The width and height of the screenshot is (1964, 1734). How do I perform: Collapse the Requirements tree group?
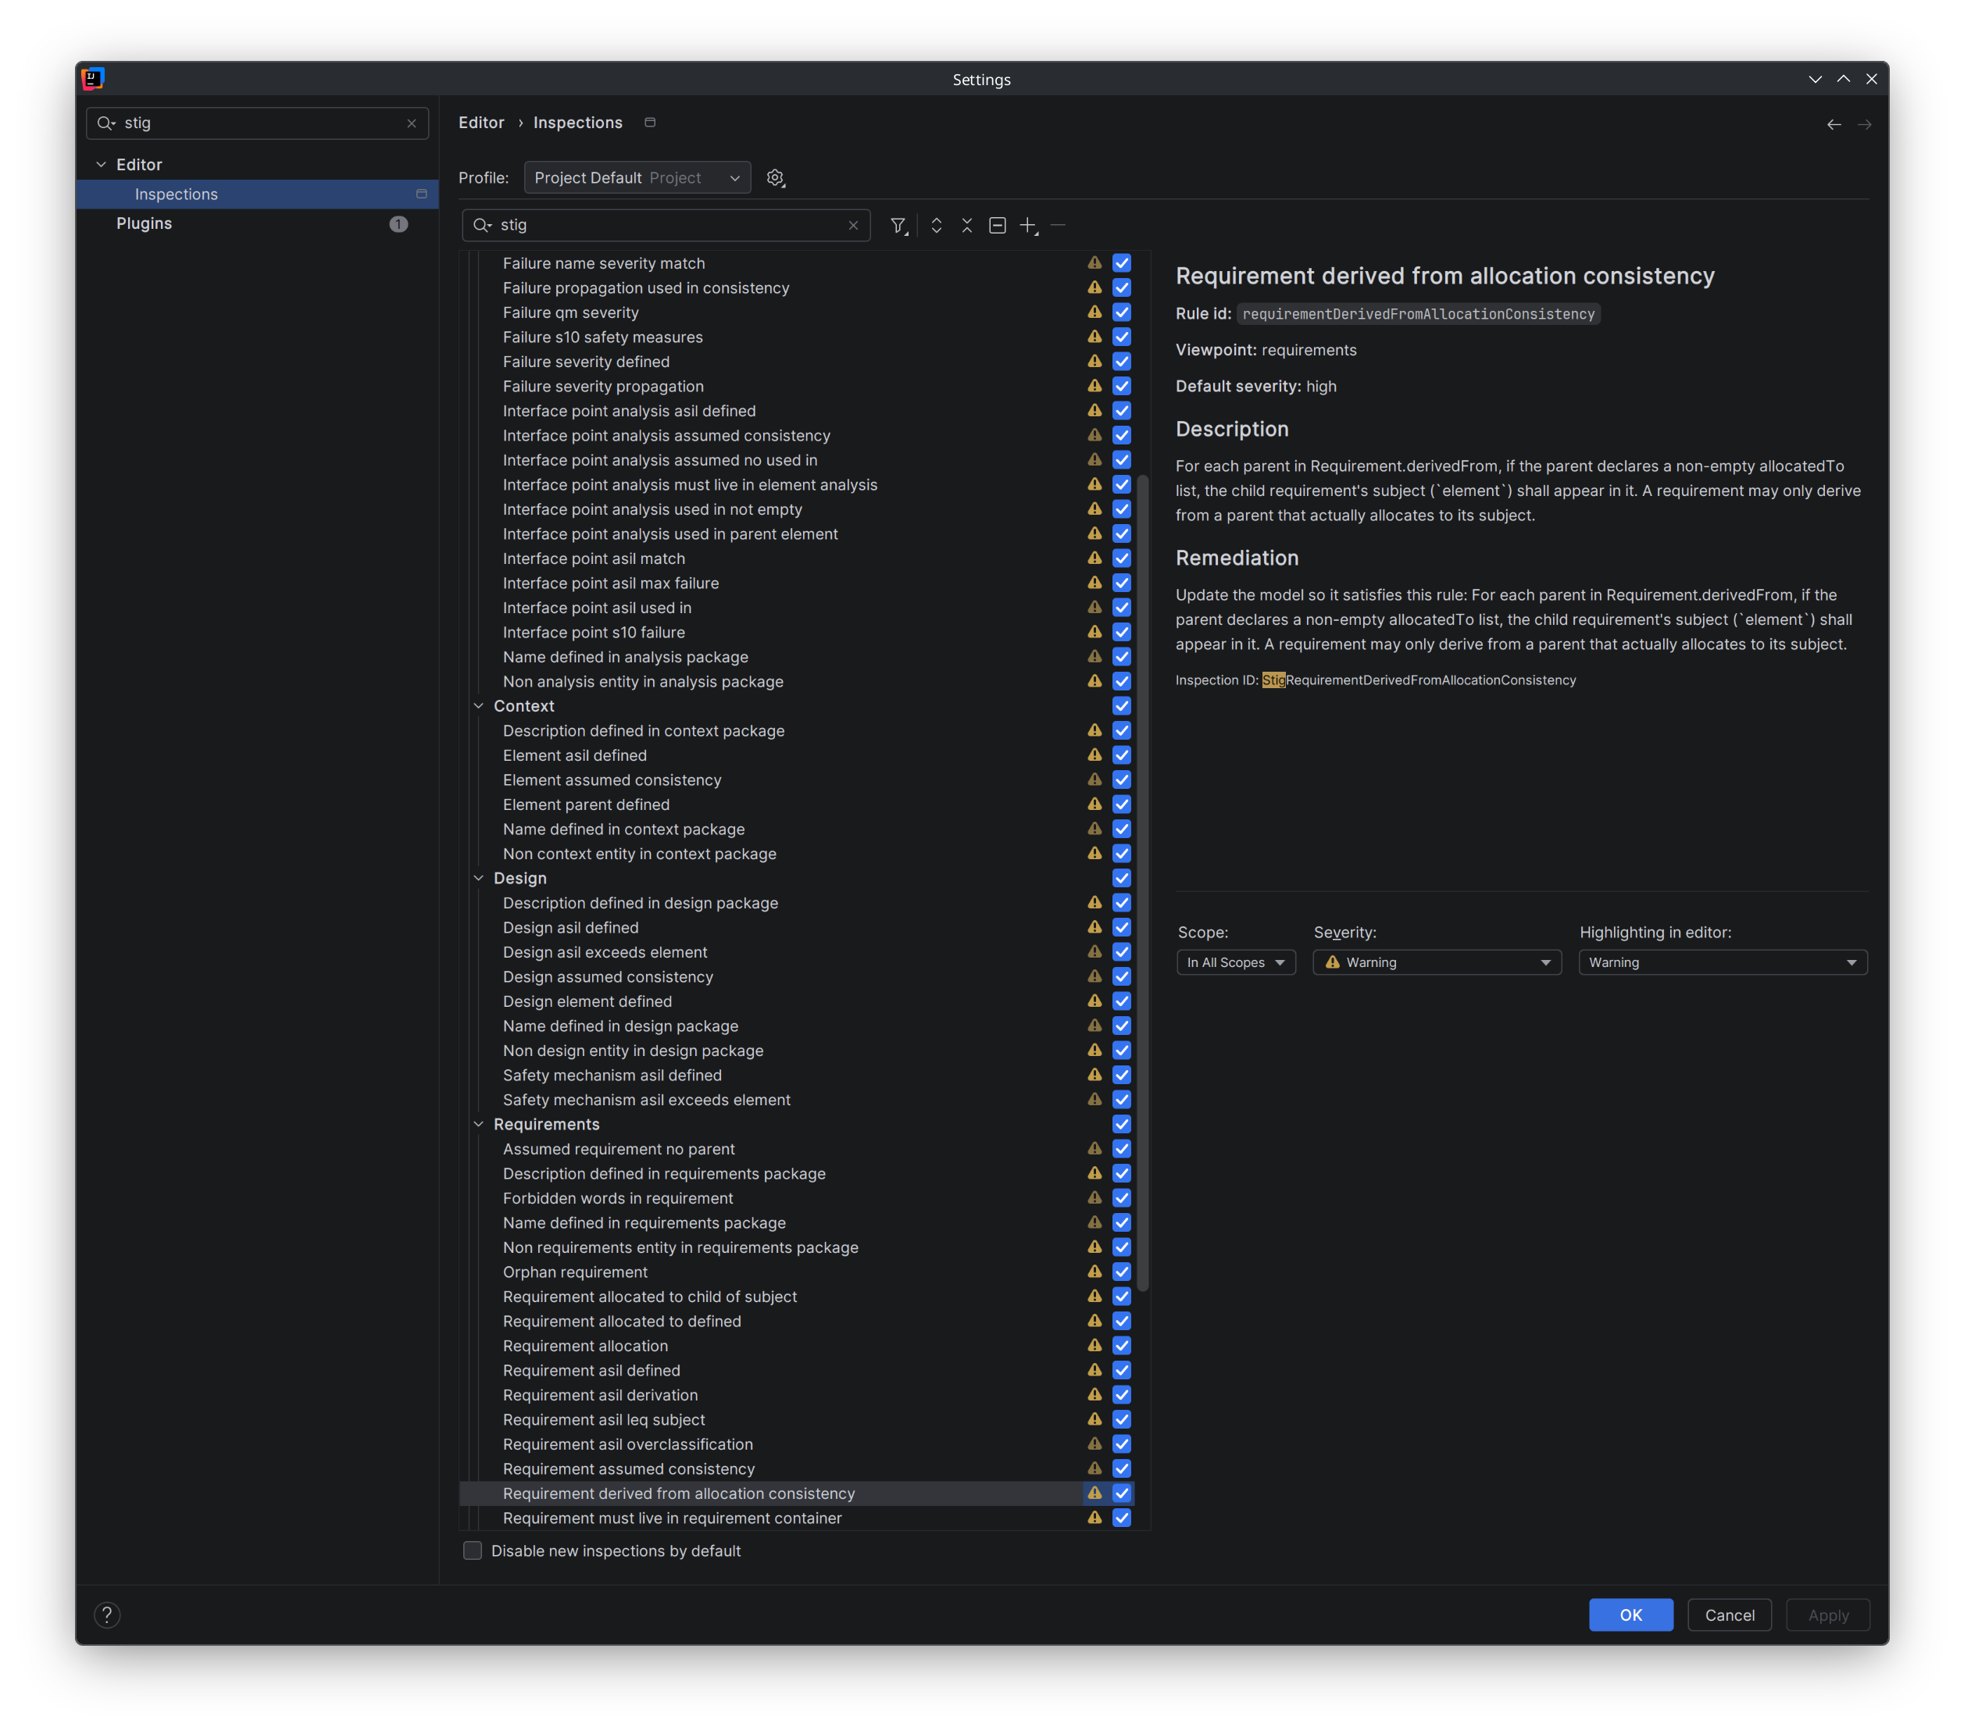(479, 1124)
